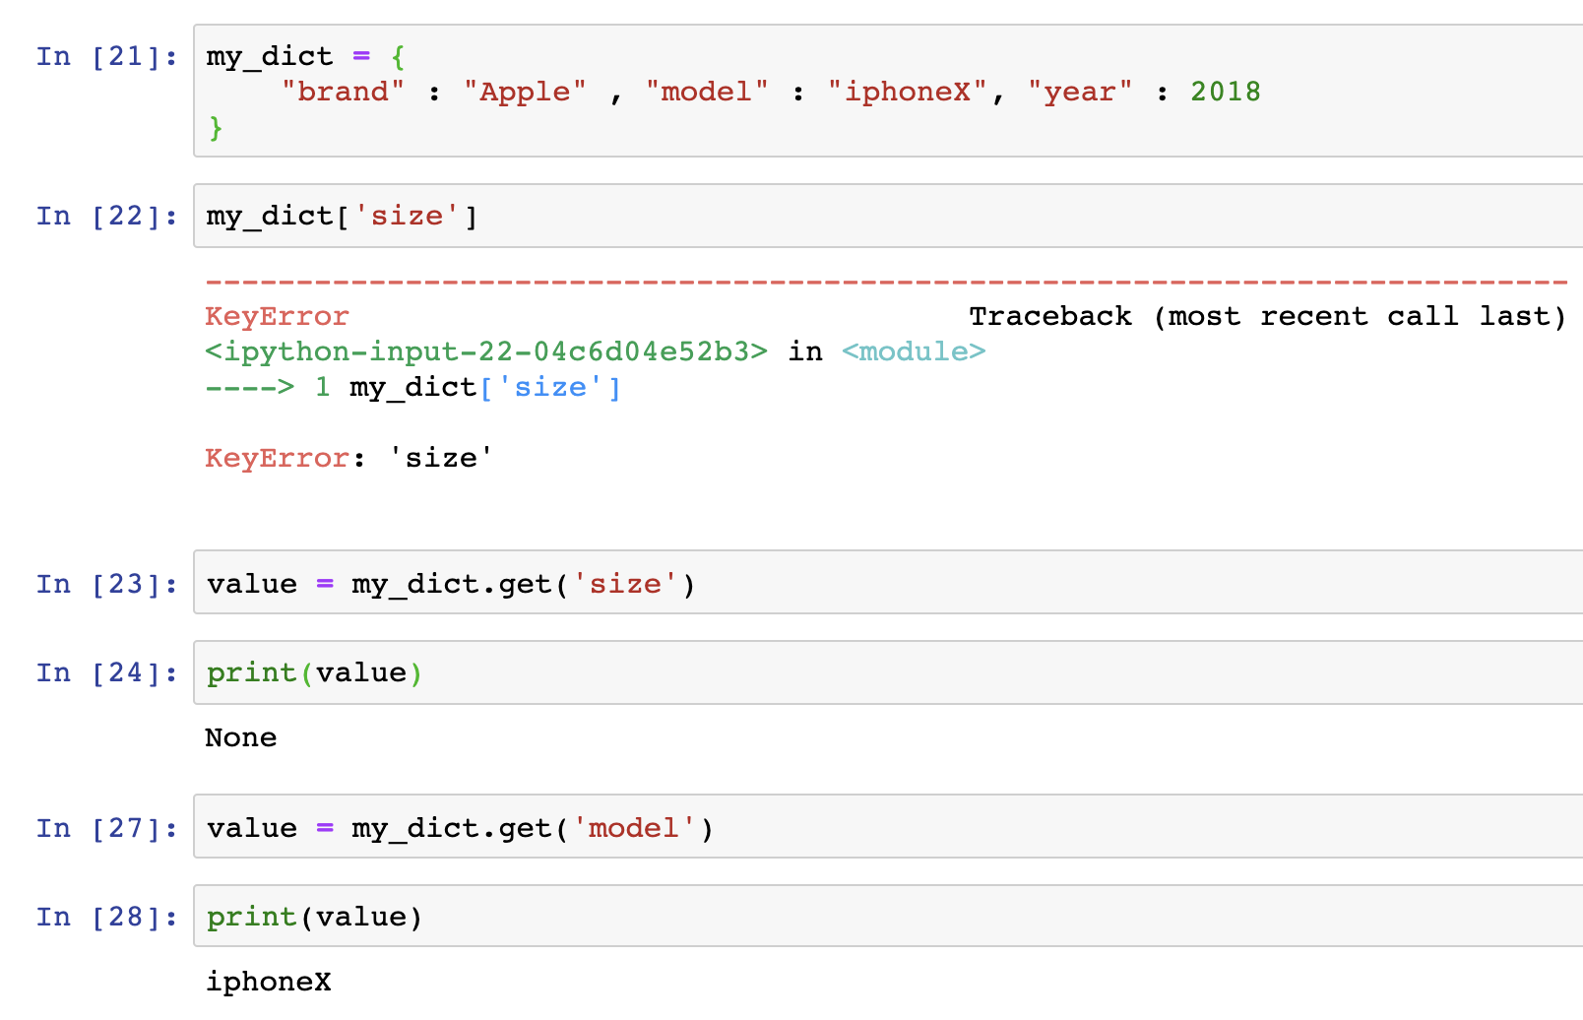Select the KeyError header text
Screen dimensions: 1583x1020
277,315
